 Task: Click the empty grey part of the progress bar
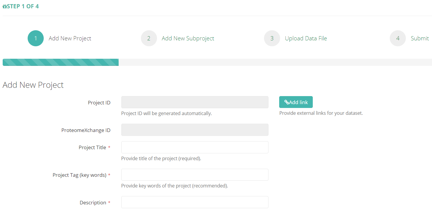tap(275, 62)
